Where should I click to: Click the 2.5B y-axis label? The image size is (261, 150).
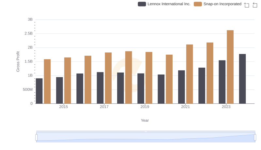pos(28,34)
